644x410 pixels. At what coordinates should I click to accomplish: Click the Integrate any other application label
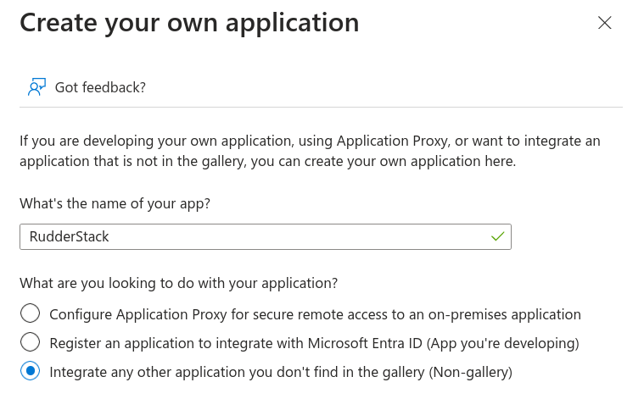tap(281, 372)
